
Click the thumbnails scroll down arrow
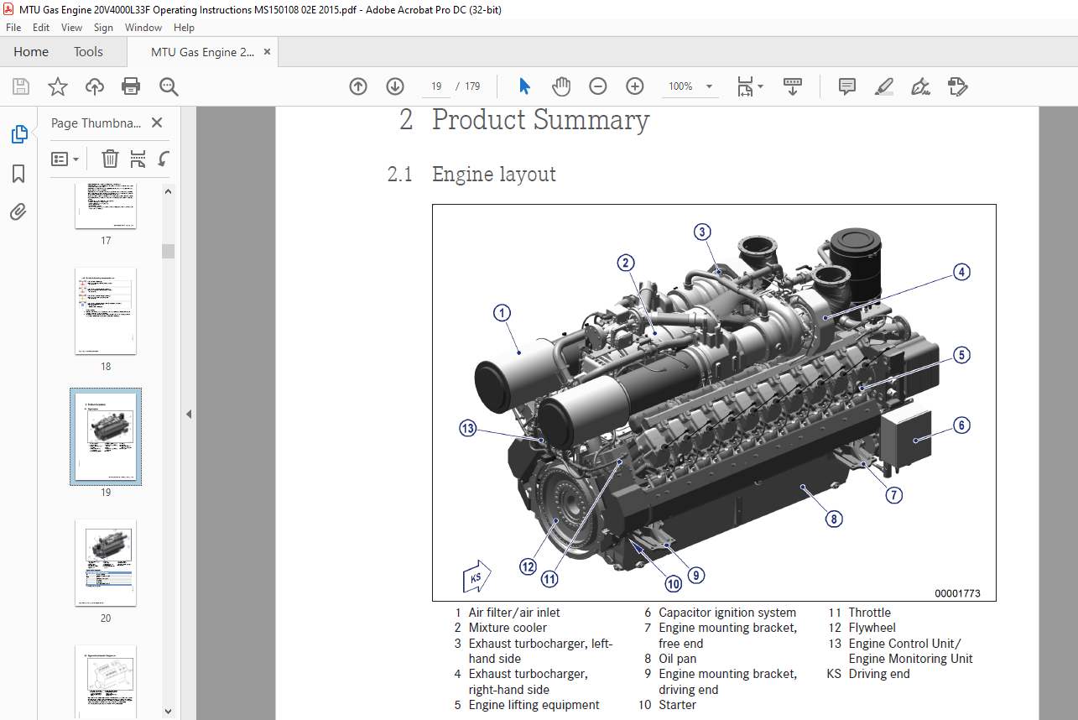point(169,712)
